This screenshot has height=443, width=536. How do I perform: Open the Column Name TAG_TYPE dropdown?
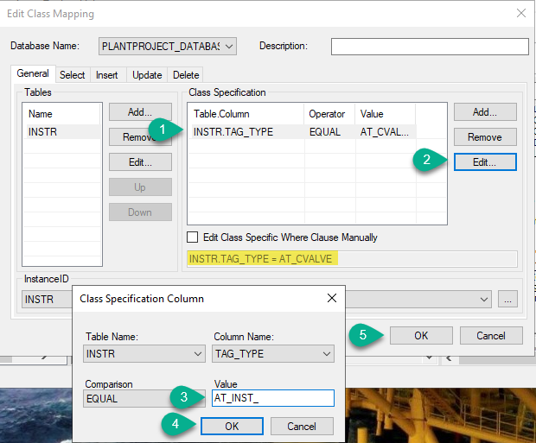tap(273, 353)
